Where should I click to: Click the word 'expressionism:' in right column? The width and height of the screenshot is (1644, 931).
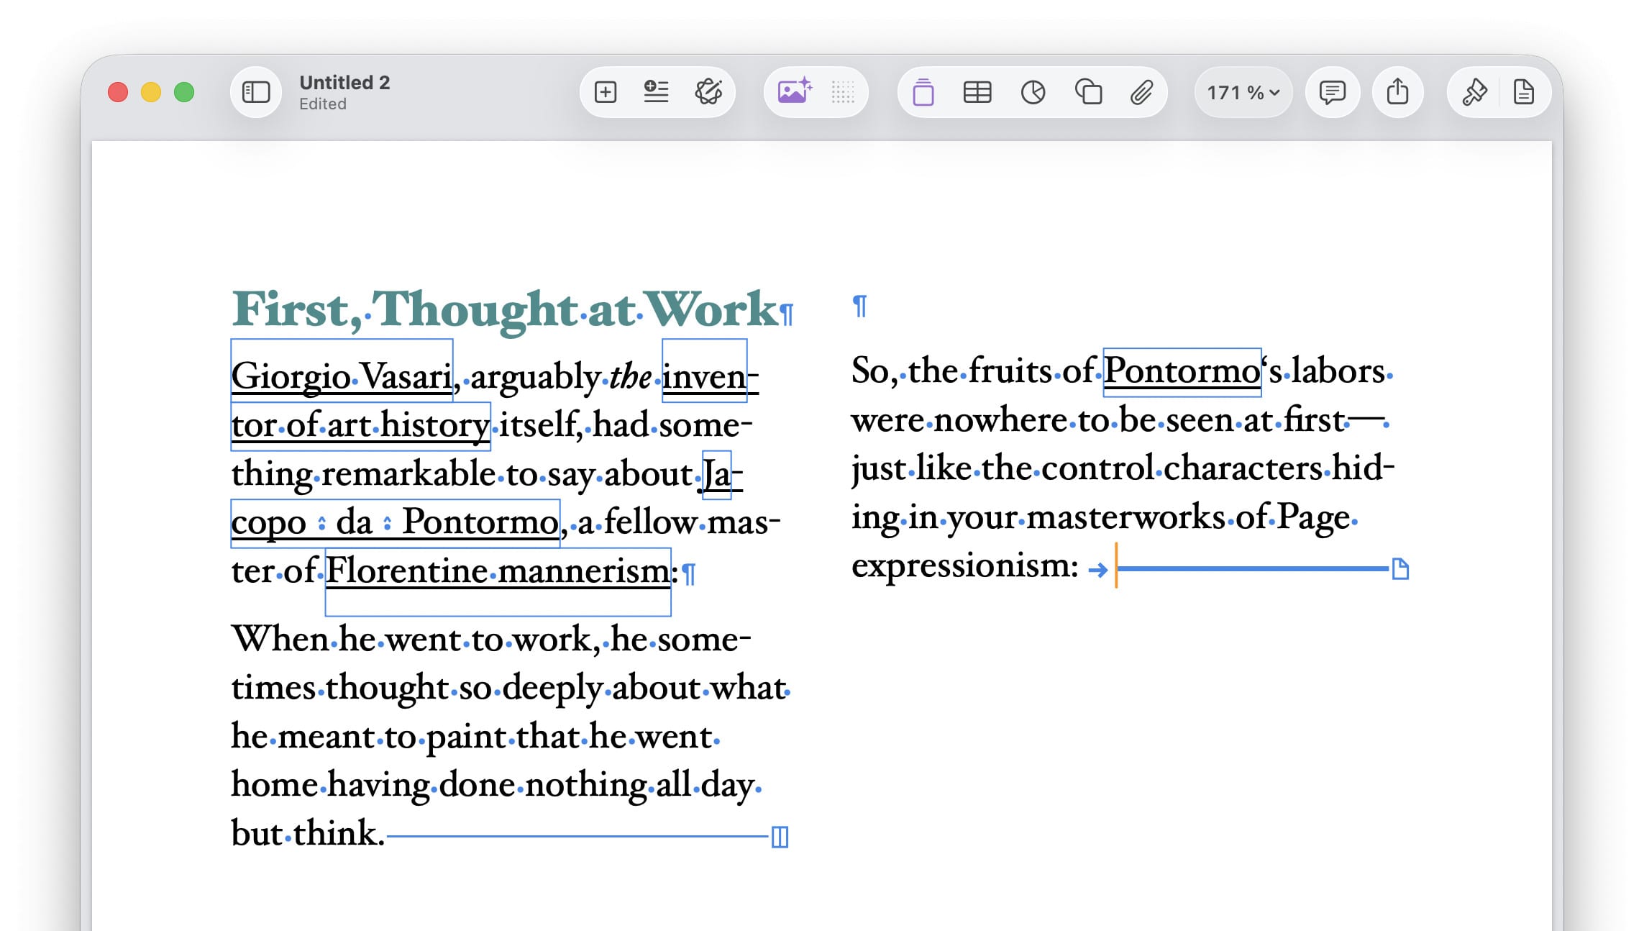tap(965, 566)
